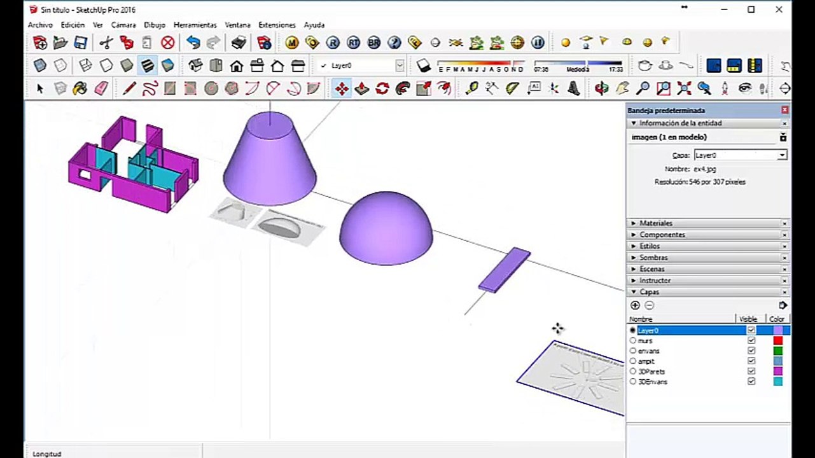815x458 pixels.
Task: Open the Archivo menu
Action: [x=40, y=25]
